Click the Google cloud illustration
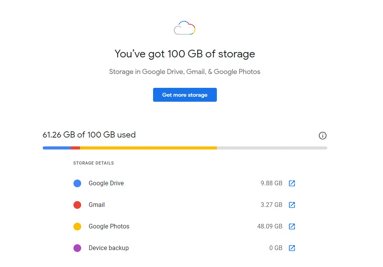The height and width of the screenshot is (267, 383). (x=185, y=27)
